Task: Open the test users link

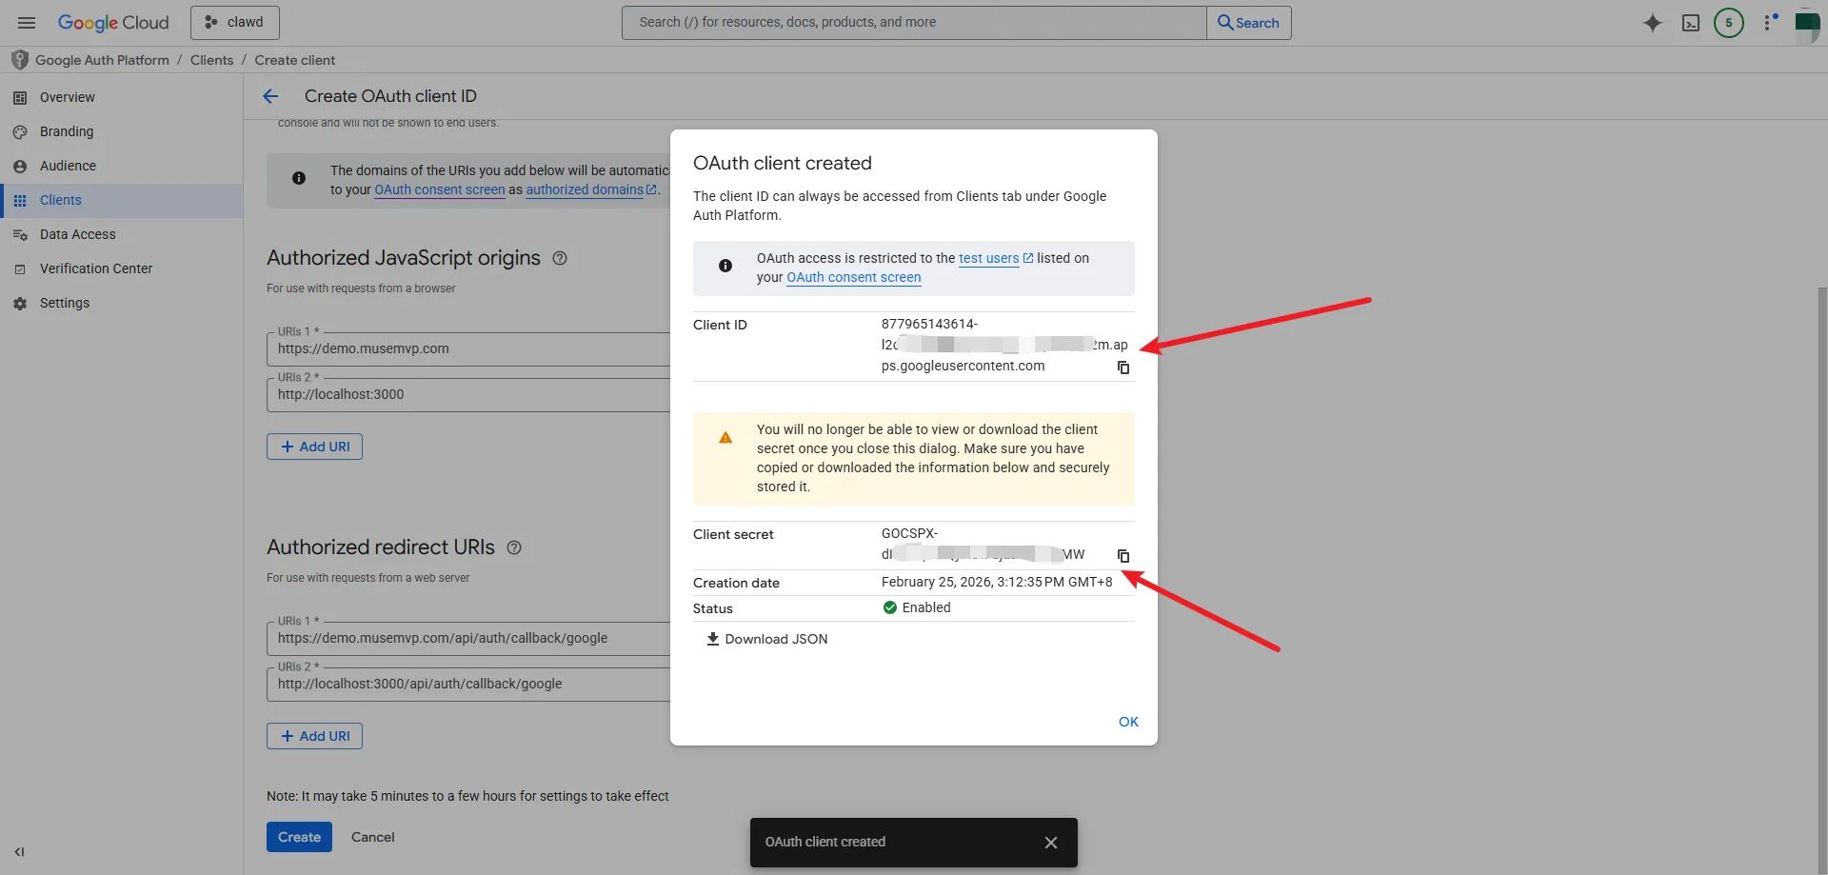Action: click(988, 258)
